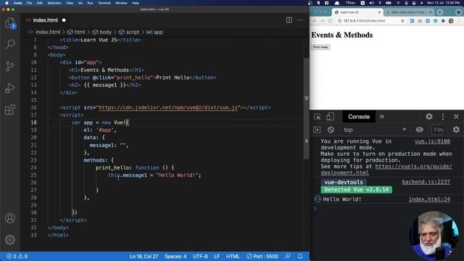Open the Terminal menu

104,3
